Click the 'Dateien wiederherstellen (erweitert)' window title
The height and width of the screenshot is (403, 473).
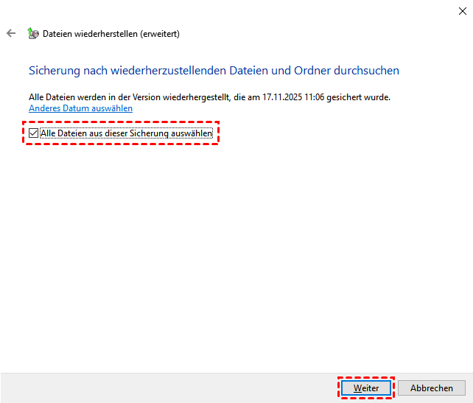pos(111,34)
